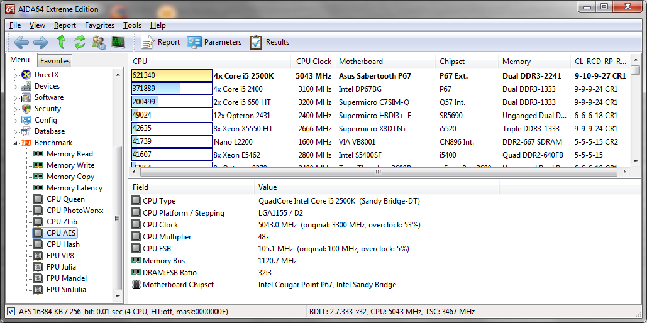This screenshot has height=323, width=647.
Task: Open the user management people icon
Action: click(x=99, y=42)
